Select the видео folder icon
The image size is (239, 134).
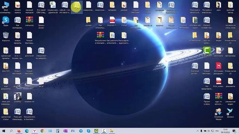(x=218, y=36)
